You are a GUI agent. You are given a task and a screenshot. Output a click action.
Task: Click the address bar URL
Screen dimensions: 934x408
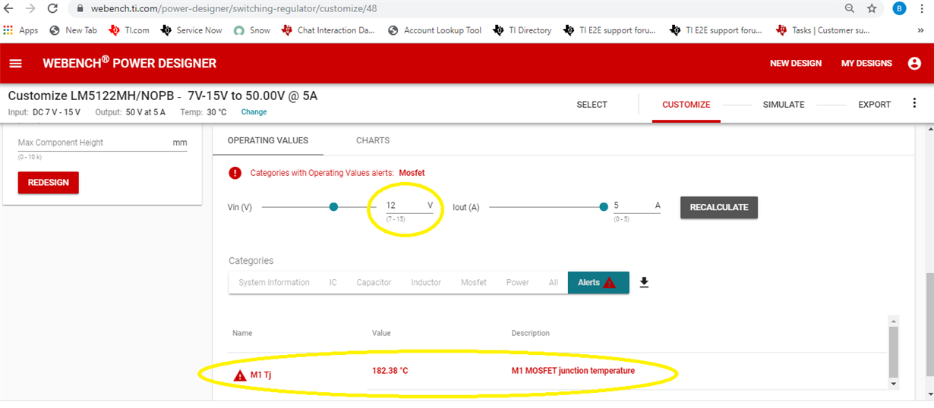tap(234, 8)
